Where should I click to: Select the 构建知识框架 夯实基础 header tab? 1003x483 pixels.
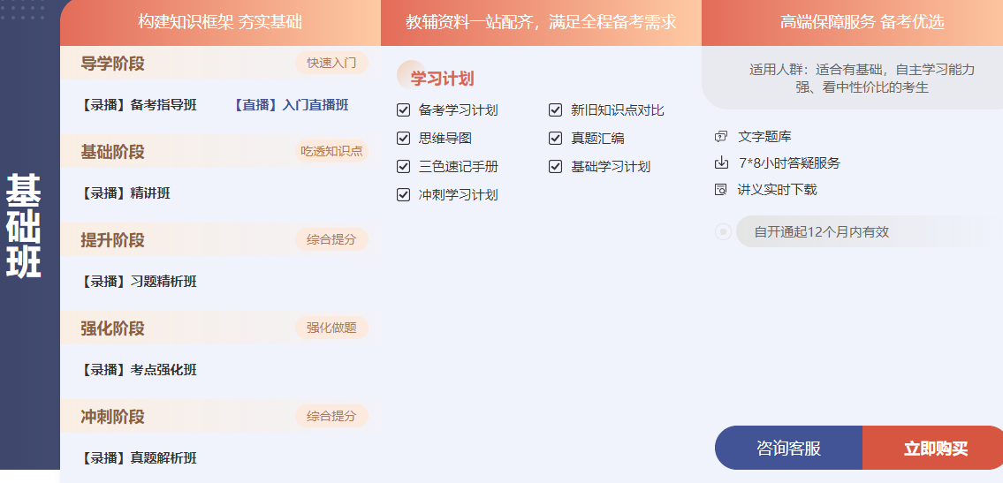click(220, 23)
